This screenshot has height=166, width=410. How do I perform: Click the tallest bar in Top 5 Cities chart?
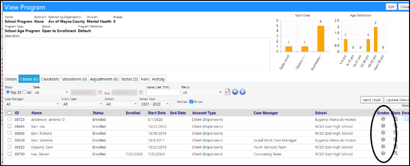[x=321, y=39]
